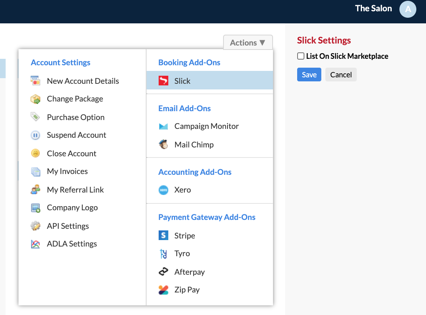Open My Invoices
426x315 pixels.
point(67,171)
